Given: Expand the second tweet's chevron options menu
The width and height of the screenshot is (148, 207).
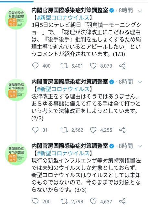Looking at the screenshot, I should [x=140, y=82].
